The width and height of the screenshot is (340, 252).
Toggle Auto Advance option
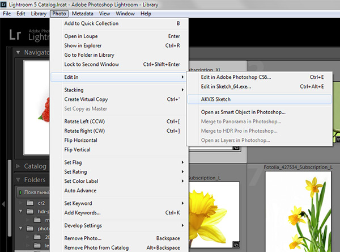[x=119, y=191]
